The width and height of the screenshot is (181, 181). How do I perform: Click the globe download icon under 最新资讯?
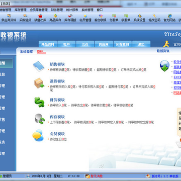(x=164, y=66)
